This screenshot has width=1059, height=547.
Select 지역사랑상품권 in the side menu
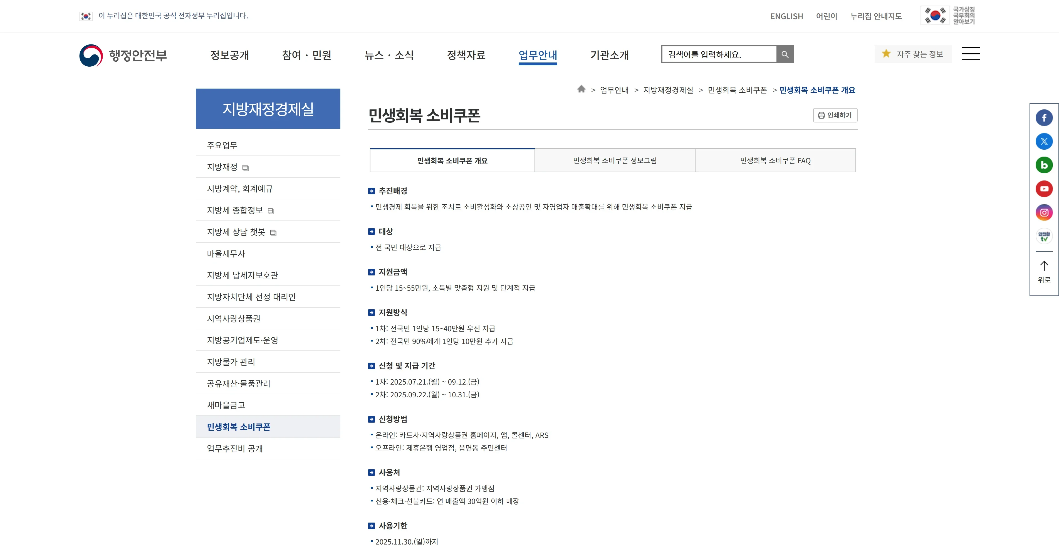point(234,318)
